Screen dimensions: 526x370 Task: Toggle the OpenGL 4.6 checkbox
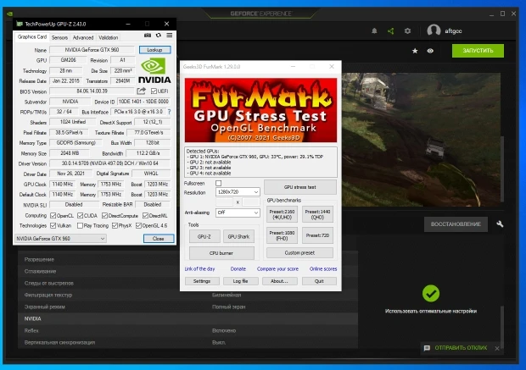[x=138, y=226]
